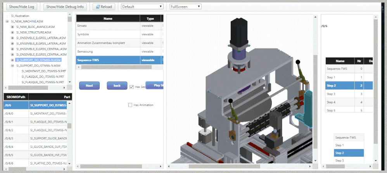The width and height of the screenshot is (387, 173).
Task: Click the Play St... button
Action: (x=154, y=85)
